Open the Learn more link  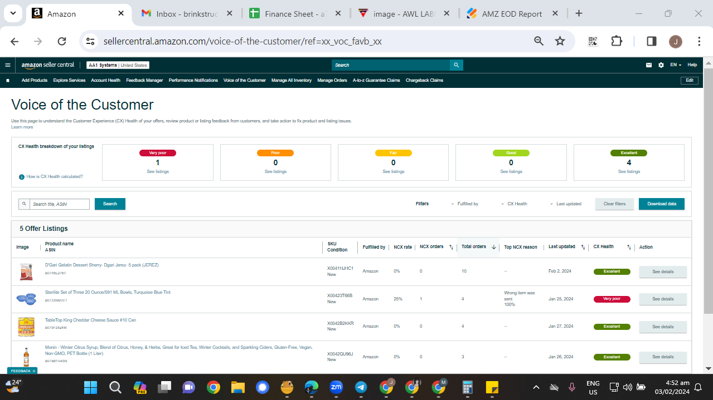[x=22, y=127]
